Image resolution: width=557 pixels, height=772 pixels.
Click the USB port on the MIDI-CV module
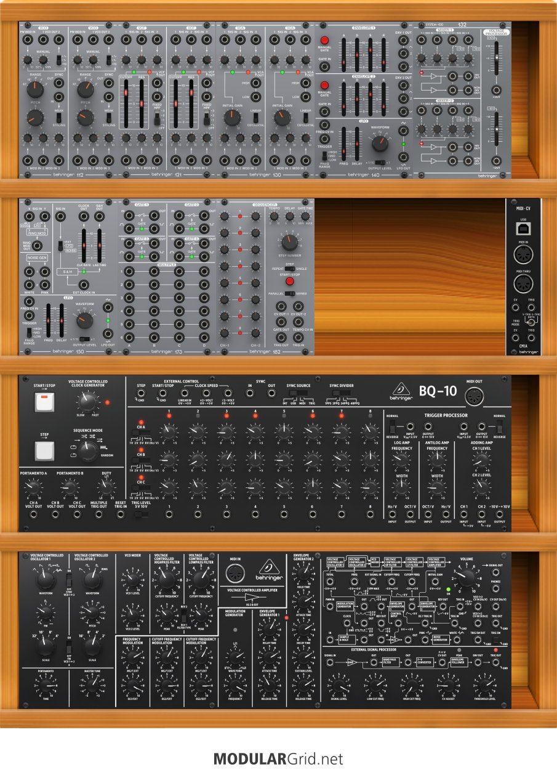pos(524,228)
